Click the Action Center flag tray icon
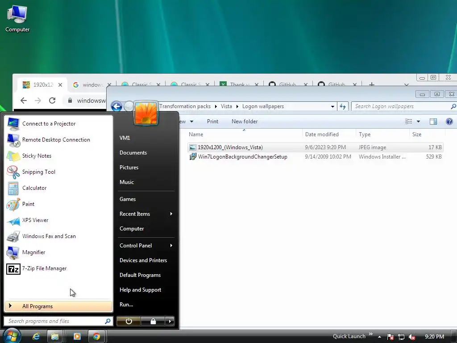Screen dimensions: 457x343 (390, 337)
